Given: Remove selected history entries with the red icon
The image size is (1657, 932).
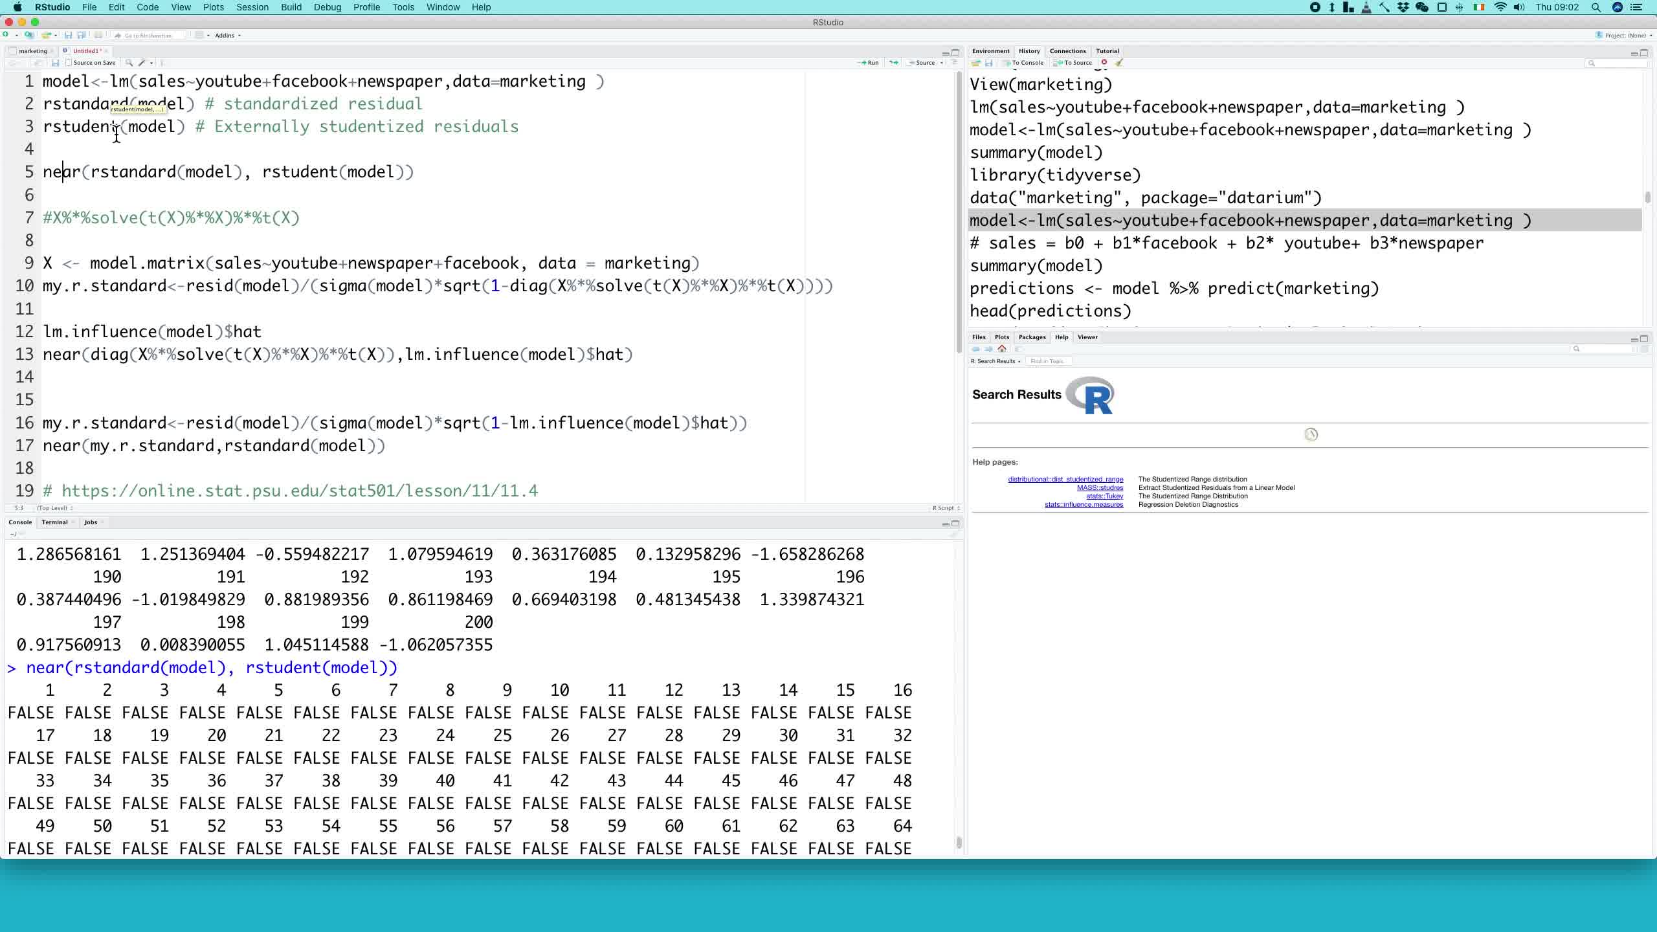Looking at the screenshot, I should click(x=1104, y=63).
